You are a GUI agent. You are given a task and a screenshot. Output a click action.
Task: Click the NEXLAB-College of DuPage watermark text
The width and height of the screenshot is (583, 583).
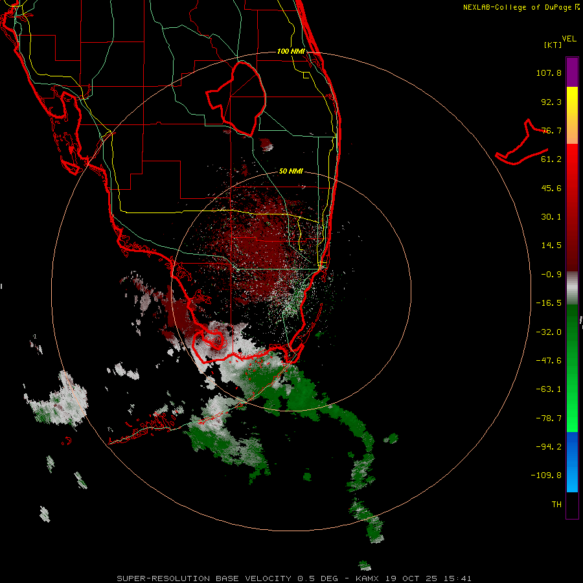pos(521,7)
